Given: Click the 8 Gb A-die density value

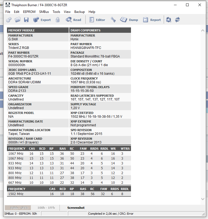Looking at the screenshot, I should (x=89, y=65).
